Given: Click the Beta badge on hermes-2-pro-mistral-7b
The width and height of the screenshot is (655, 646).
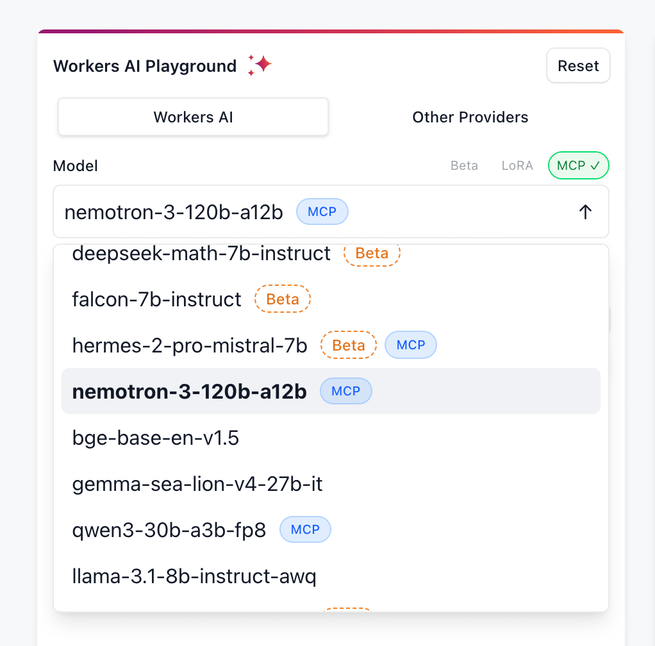Looking at the screenshot, I should click(348, 345).
